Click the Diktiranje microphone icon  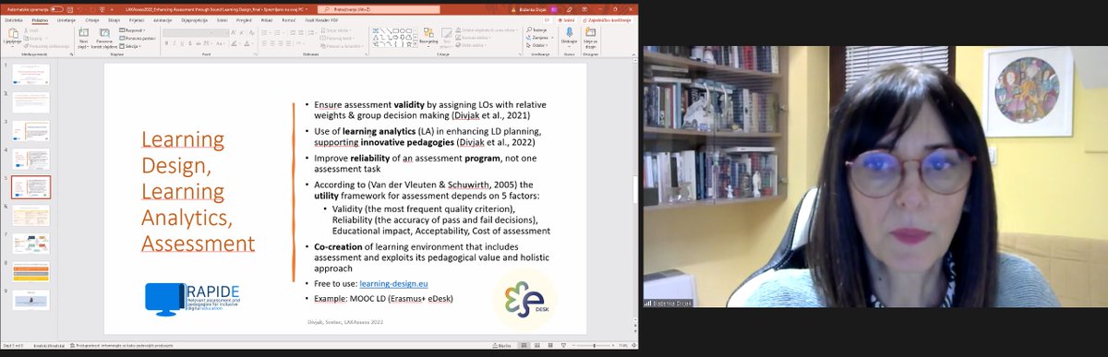point(569,32)
